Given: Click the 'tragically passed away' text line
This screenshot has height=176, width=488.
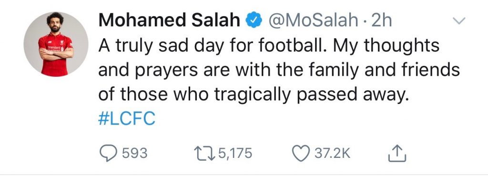Looking at the screenshot, I should tap(253, 95).
